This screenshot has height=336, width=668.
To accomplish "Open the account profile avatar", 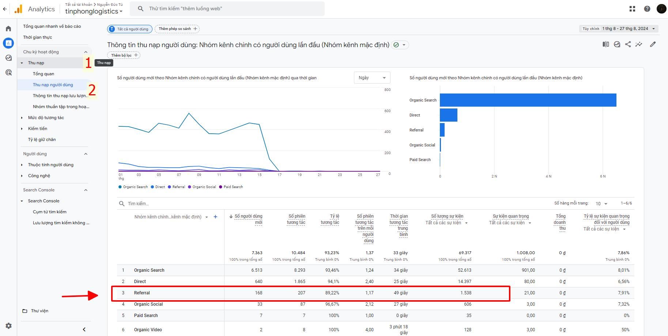I will click(661, 9).
